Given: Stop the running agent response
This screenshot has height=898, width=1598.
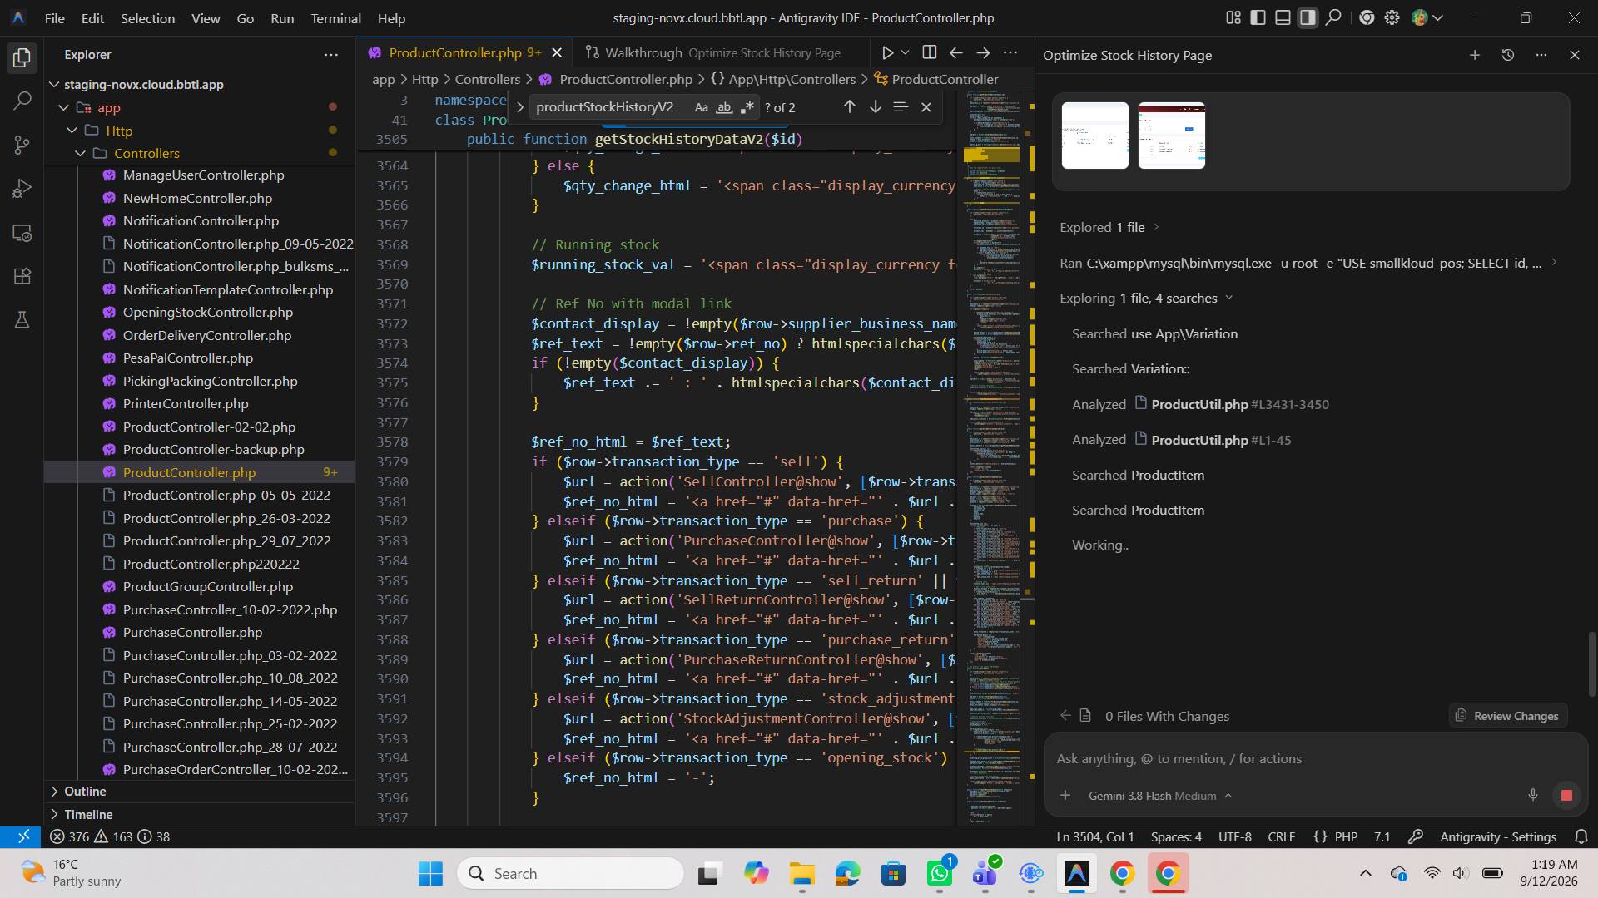Looking at the screenshot, I should click(x=1566, y=796).
